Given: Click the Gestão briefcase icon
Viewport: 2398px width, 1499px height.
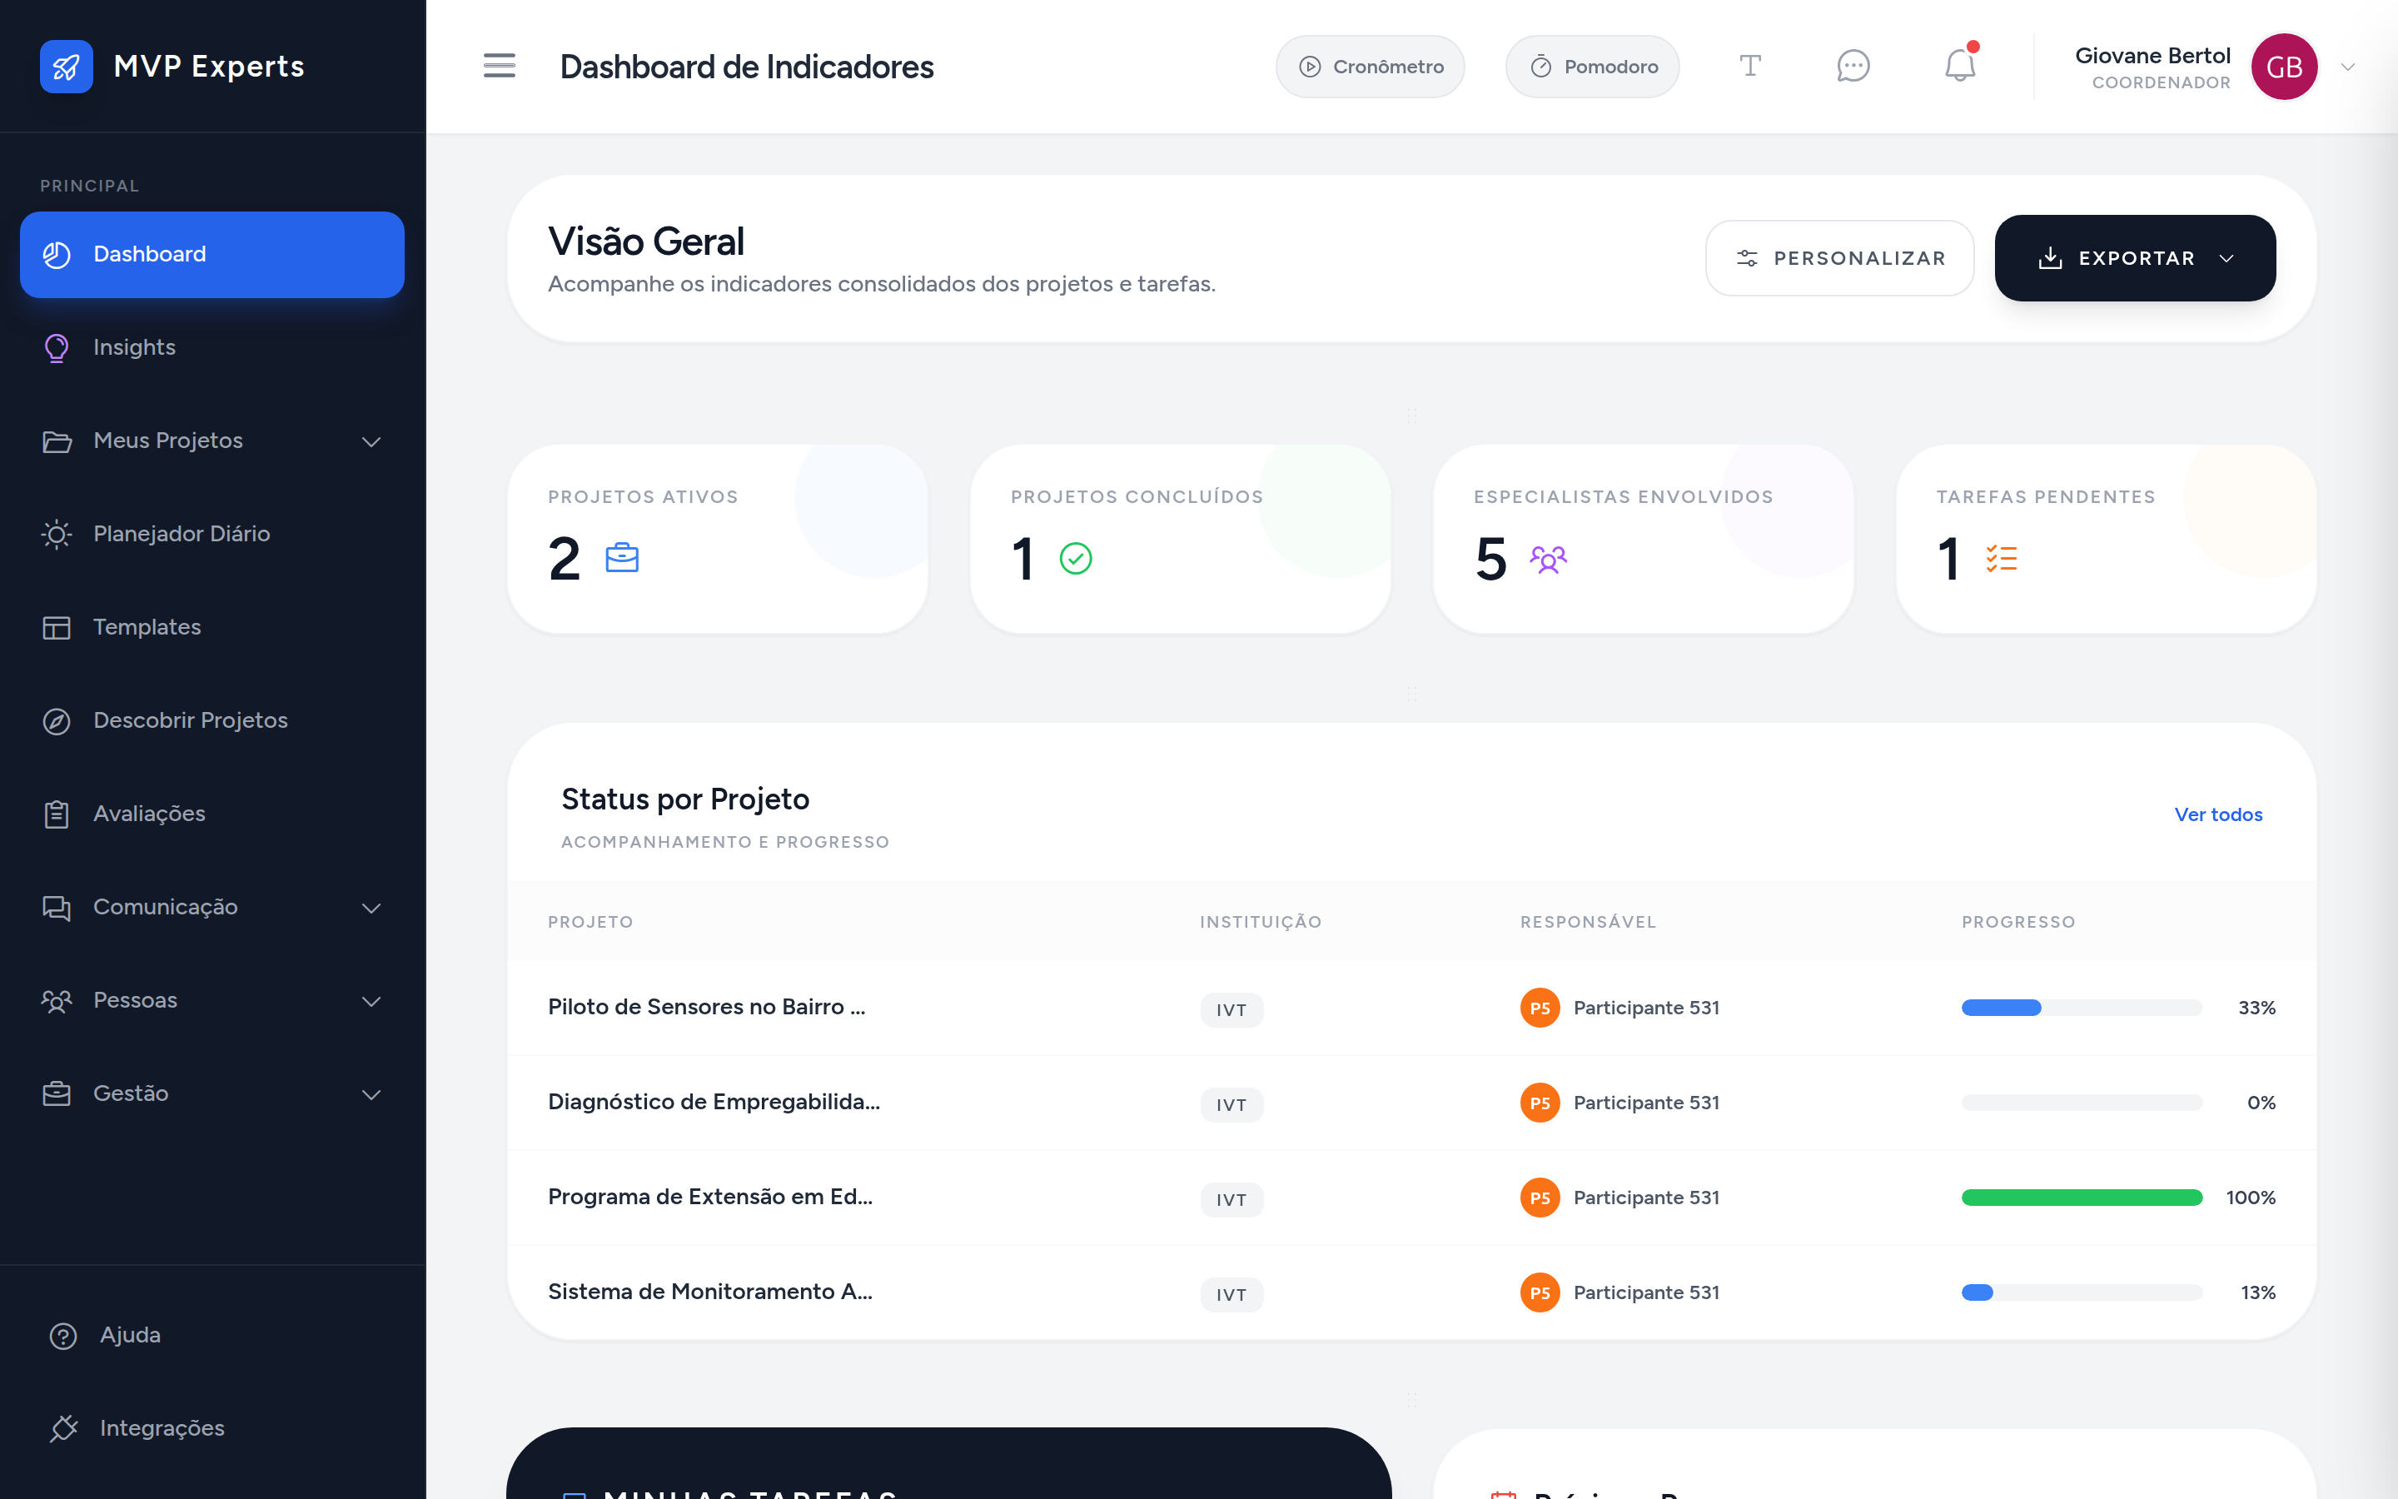Looking at the screenshot, I should 57,1093.
